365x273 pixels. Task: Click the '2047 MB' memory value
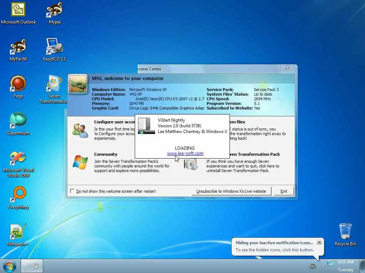(137, 103)
